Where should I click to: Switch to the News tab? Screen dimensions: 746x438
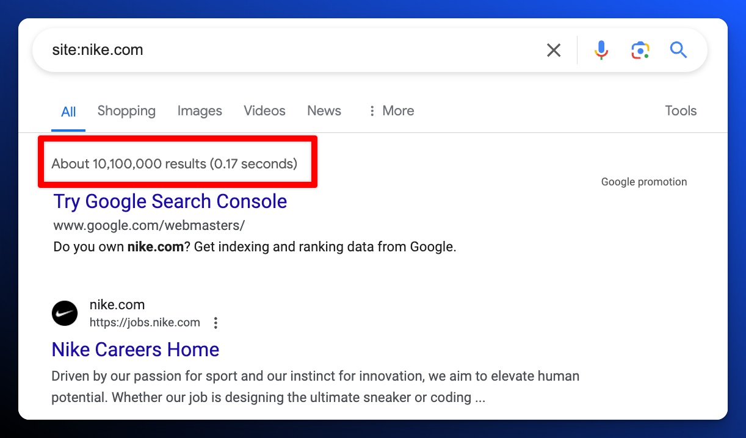[324, 110]
